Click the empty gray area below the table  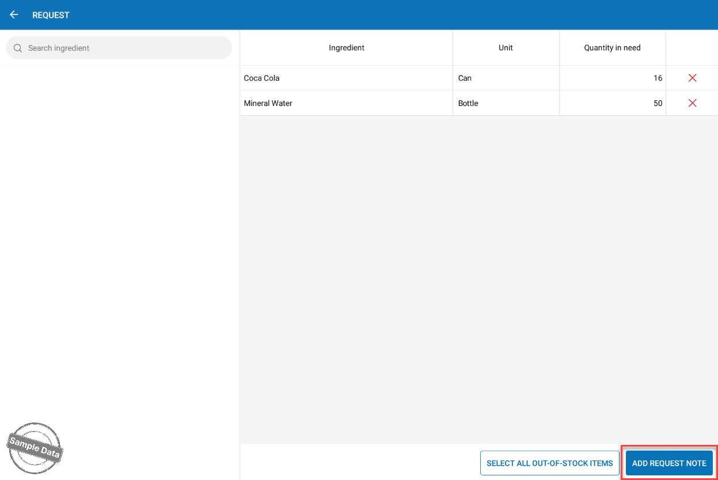tap(478, 277)
